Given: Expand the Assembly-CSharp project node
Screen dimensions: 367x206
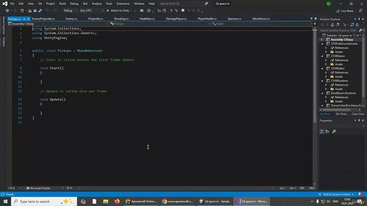Looking at the screenshot, I should 322,39.
